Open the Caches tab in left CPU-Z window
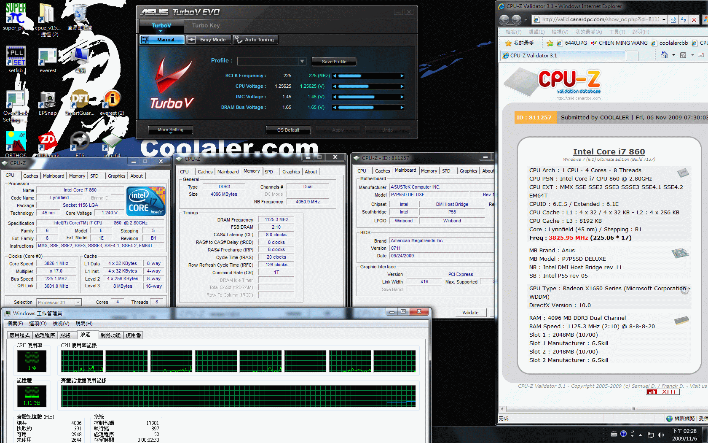The width and height of the screenshot is (708, 443). pyautogui.click(x=30, y=176)
